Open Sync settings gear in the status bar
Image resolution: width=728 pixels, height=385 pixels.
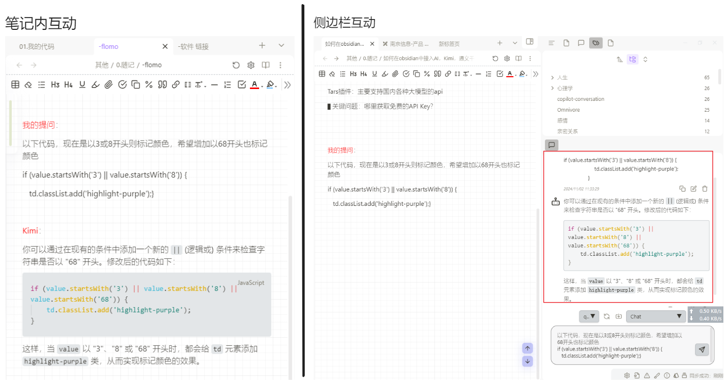coord(627,376)
